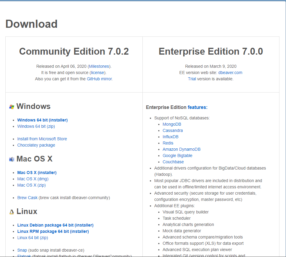The width and height of the screenshot is (286, 257).
Task: Click '(brew cask install dbeaver-community)' text
Action: click(74, 198)
